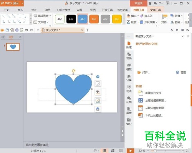Image resolution: width=192 pixels, height=153 pixels.
Task: Click the 管理 manage link
Action: point(181,72)
